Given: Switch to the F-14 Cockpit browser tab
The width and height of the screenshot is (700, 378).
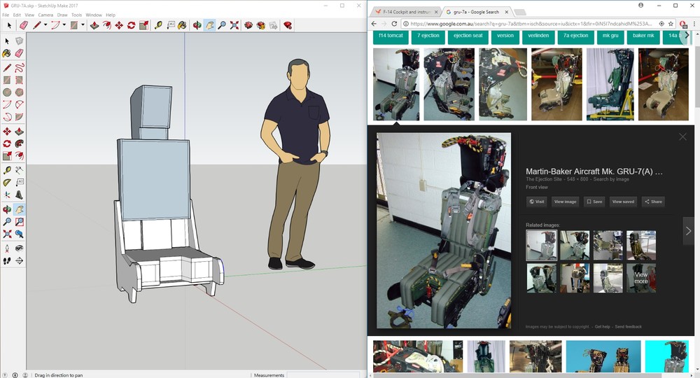Looking at the screenshot, I should (x=405, y=12).
